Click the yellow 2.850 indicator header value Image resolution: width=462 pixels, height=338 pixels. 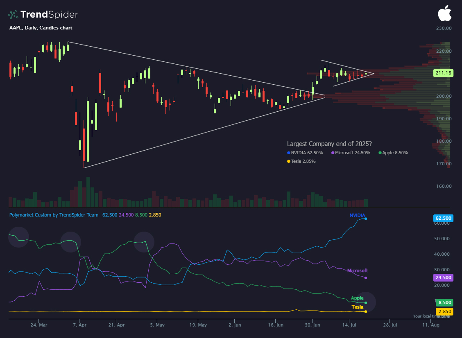point(155,215)
